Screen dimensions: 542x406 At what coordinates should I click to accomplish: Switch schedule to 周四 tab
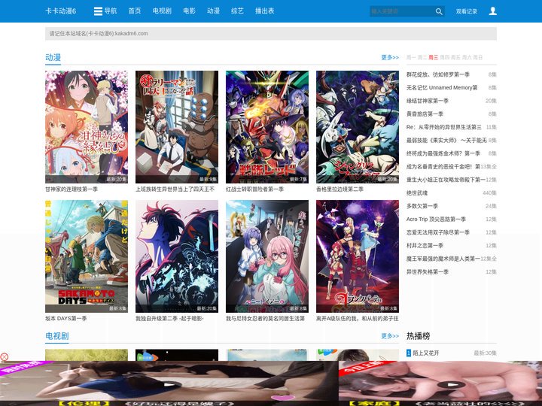pos(445,57)
